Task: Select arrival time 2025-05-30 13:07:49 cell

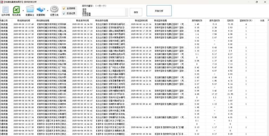Action: point(24,24)
